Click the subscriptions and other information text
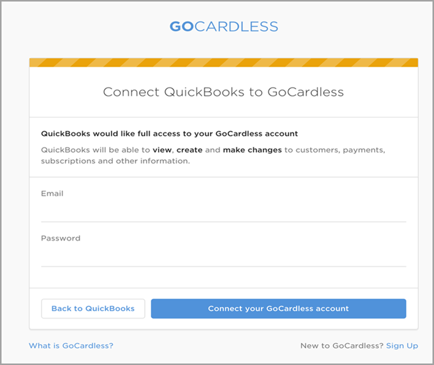The image size is (434, 365). [115, 161]
